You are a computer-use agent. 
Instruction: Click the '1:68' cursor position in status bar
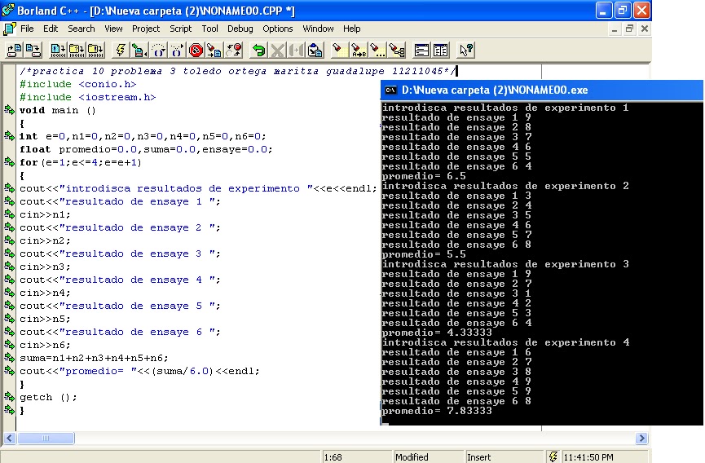click(333, 457)
